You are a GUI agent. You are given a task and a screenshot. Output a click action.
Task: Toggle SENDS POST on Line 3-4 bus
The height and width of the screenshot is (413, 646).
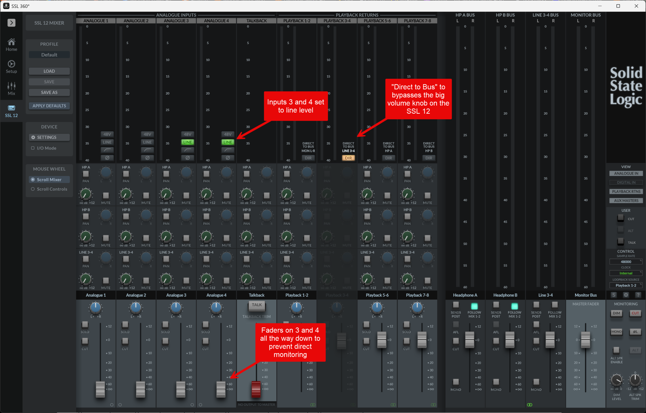point(536,305)
